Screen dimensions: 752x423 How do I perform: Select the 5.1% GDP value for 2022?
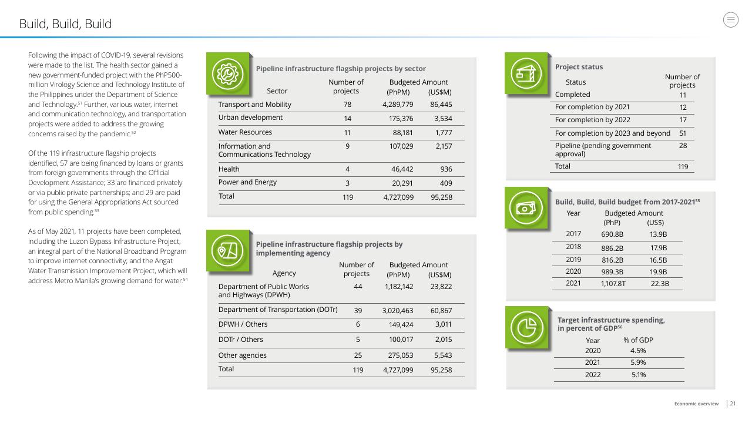tap(639, 375)
